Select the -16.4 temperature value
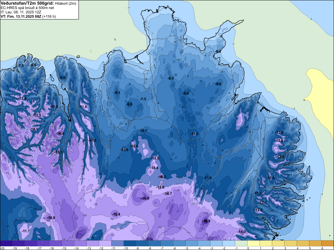Viewport: 334px width, 250px height. [x=60, y=133]
